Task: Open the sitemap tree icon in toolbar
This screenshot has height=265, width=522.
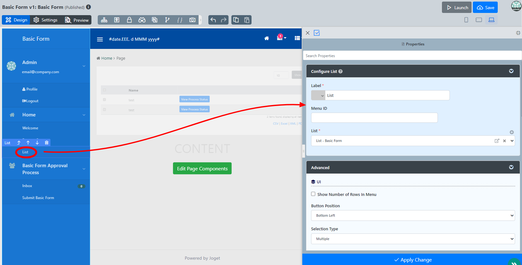Action: click(x=104, y=20)
